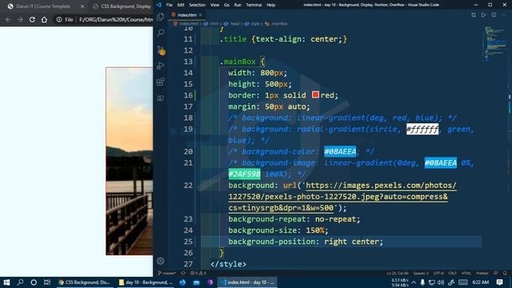Viewport: 512px width, 288px height.
Task: Click the Synchronize Changes icon in the status bar
Action: coord(183,273)
